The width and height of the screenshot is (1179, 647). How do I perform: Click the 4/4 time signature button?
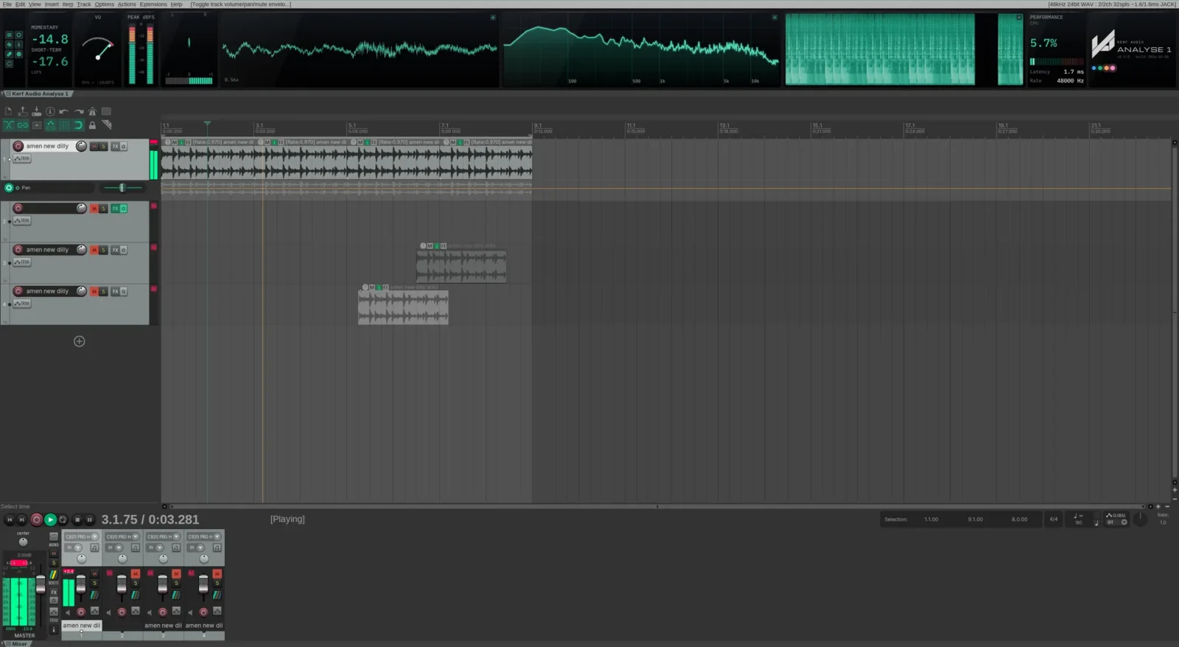pyautogui.click(x=1054, y=520)
